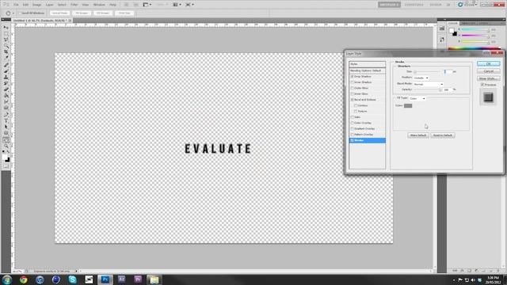Toggle the Drop Shadow checkbox

352,77
